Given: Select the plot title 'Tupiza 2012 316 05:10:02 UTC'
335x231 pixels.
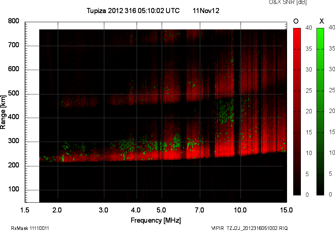Looking at the screenshot, I should (133, 11).
